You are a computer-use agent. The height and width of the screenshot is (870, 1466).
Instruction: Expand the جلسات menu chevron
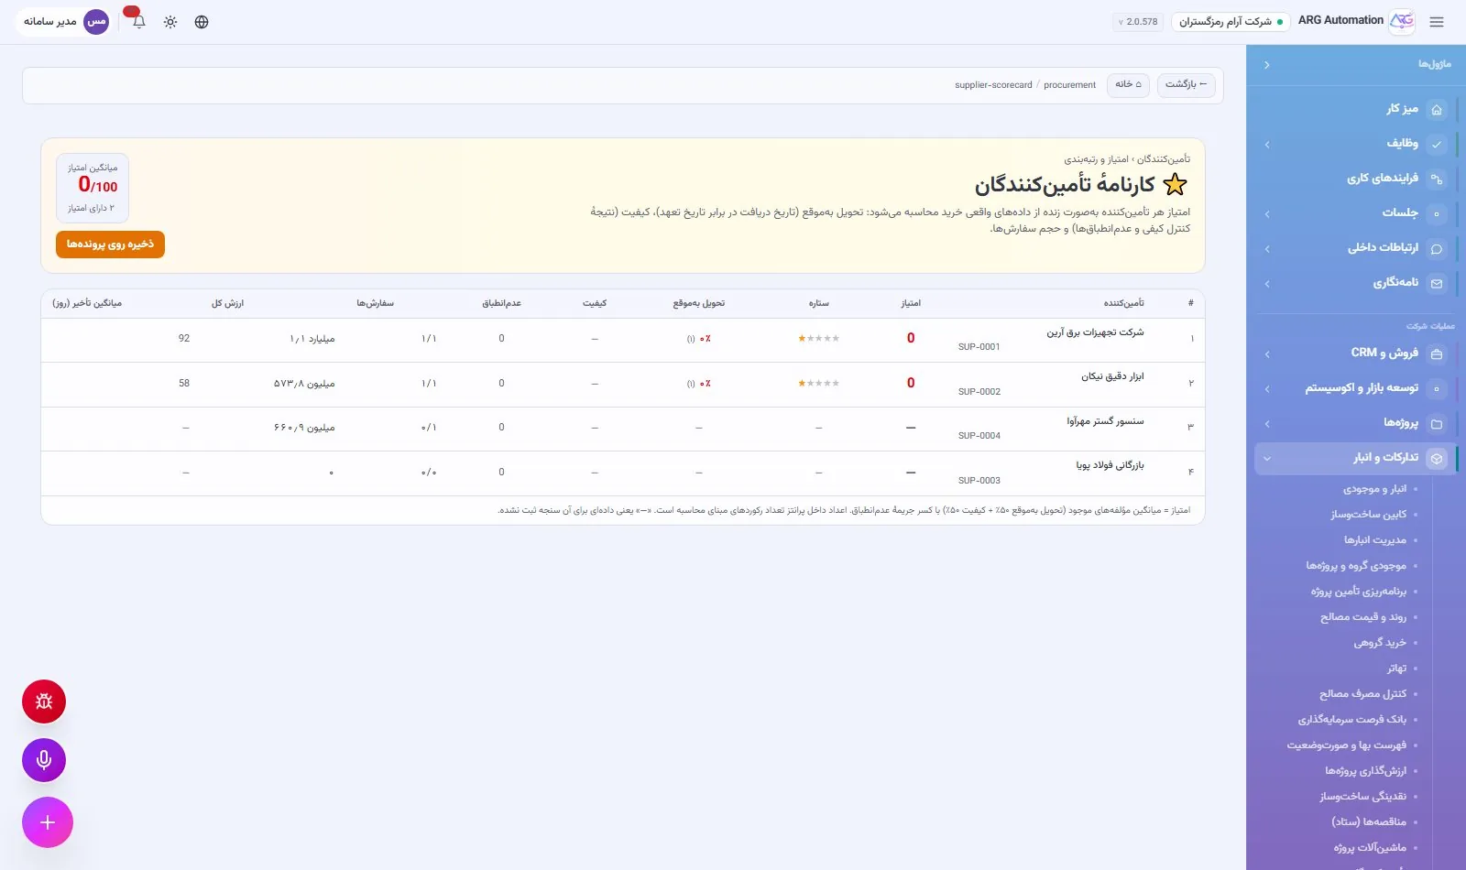[x=1267, y=213]
